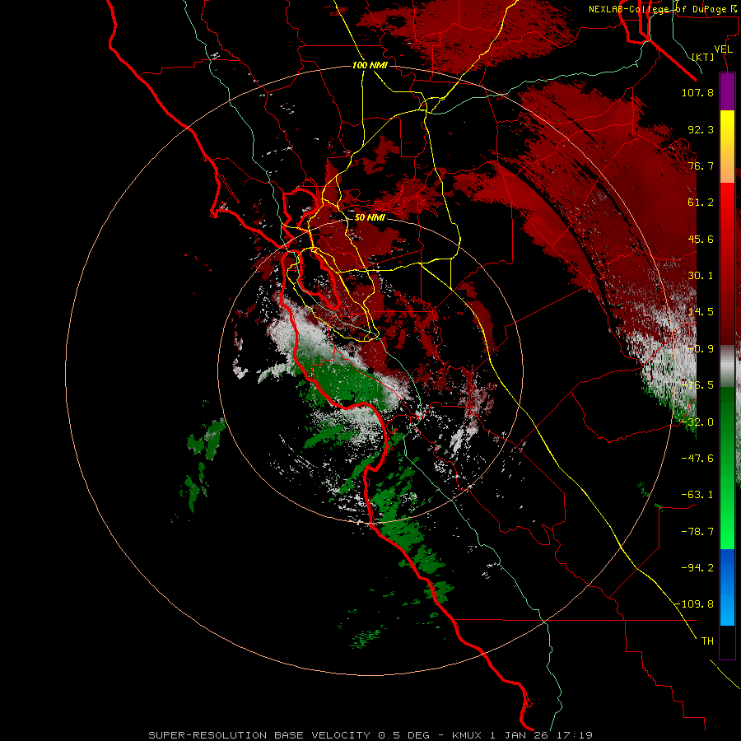This screenshot has width=741, height=741.
Task: Click the -63.1 velocity scale value
Action: coord(697,495)
